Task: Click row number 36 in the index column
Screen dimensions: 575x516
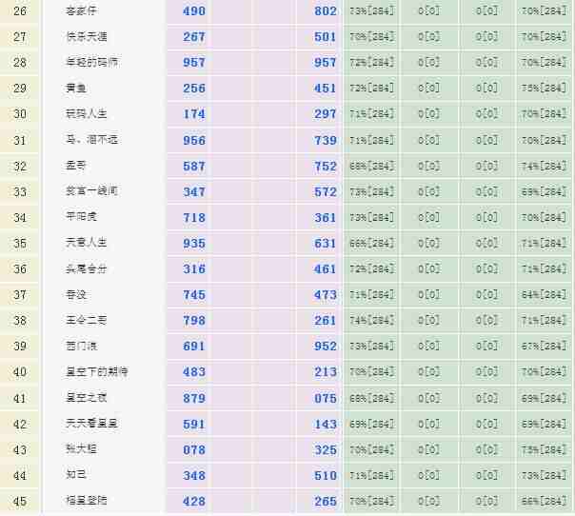Action: pos(20,268)
